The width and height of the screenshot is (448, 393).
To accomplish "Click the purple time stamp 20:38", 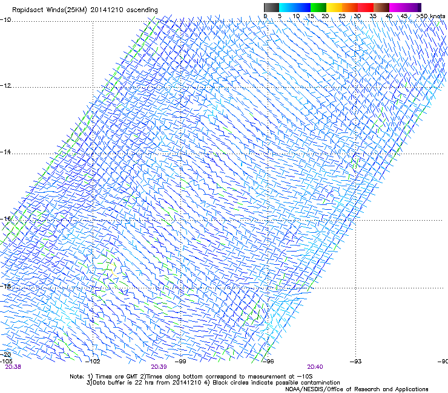I will pyautogui.click(x=13, y=367).
